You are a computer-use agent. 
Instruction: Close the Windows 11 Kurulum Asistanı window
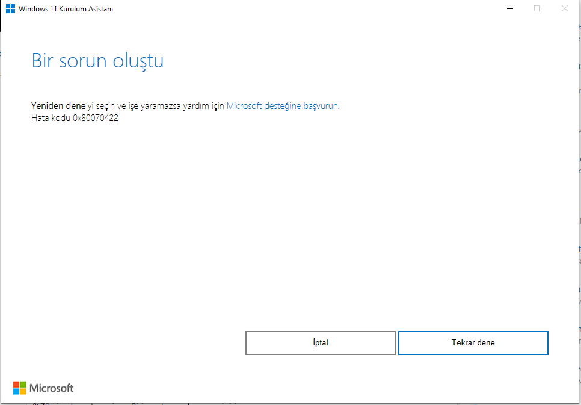564,9
